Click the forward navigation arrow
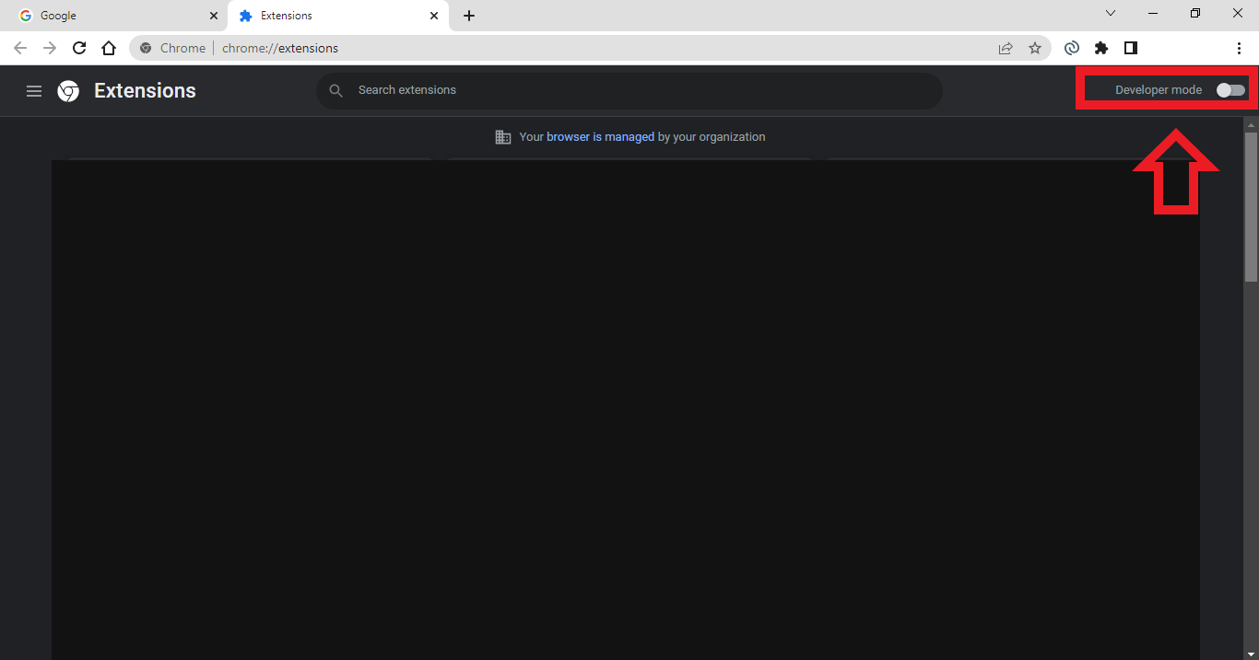The image size is (1259, 660). [50, 48]
